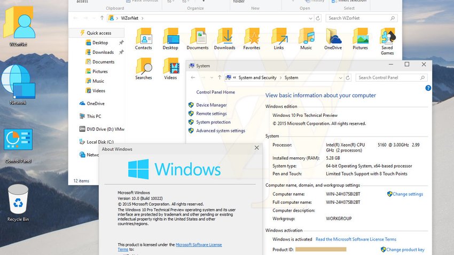
Task: Select This PC in navigation pane
Action: 90,116
